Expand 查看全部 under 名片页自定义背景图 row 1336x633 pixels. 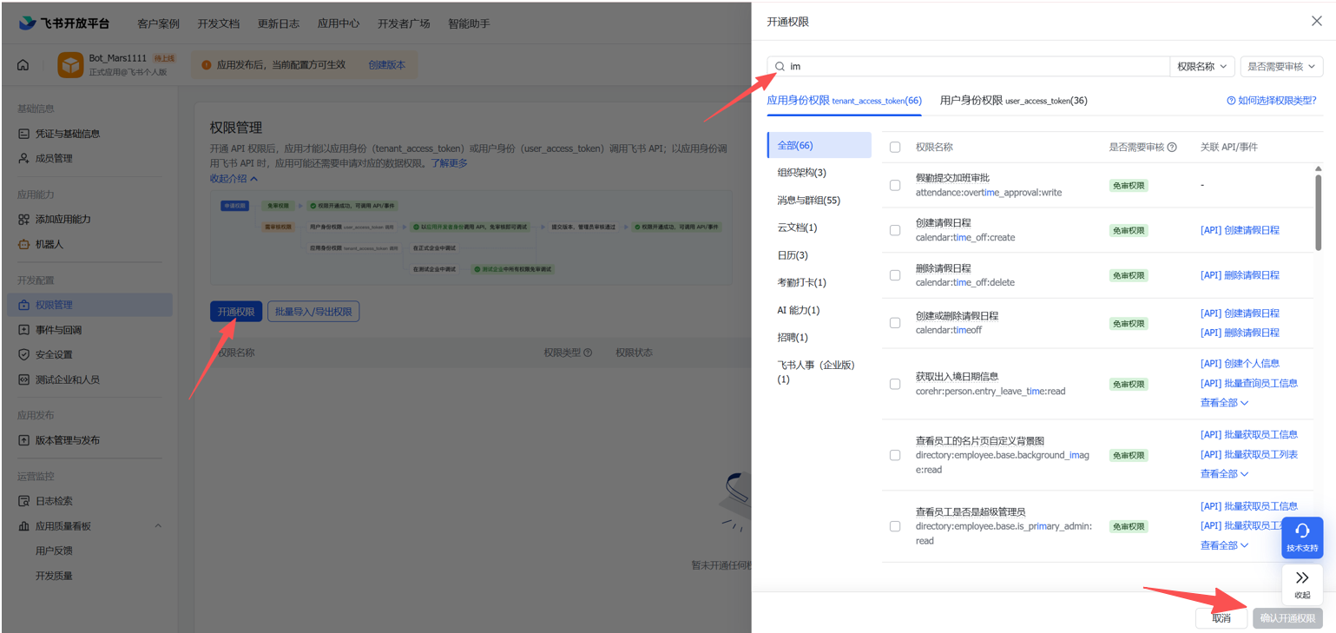(1224, 473)
